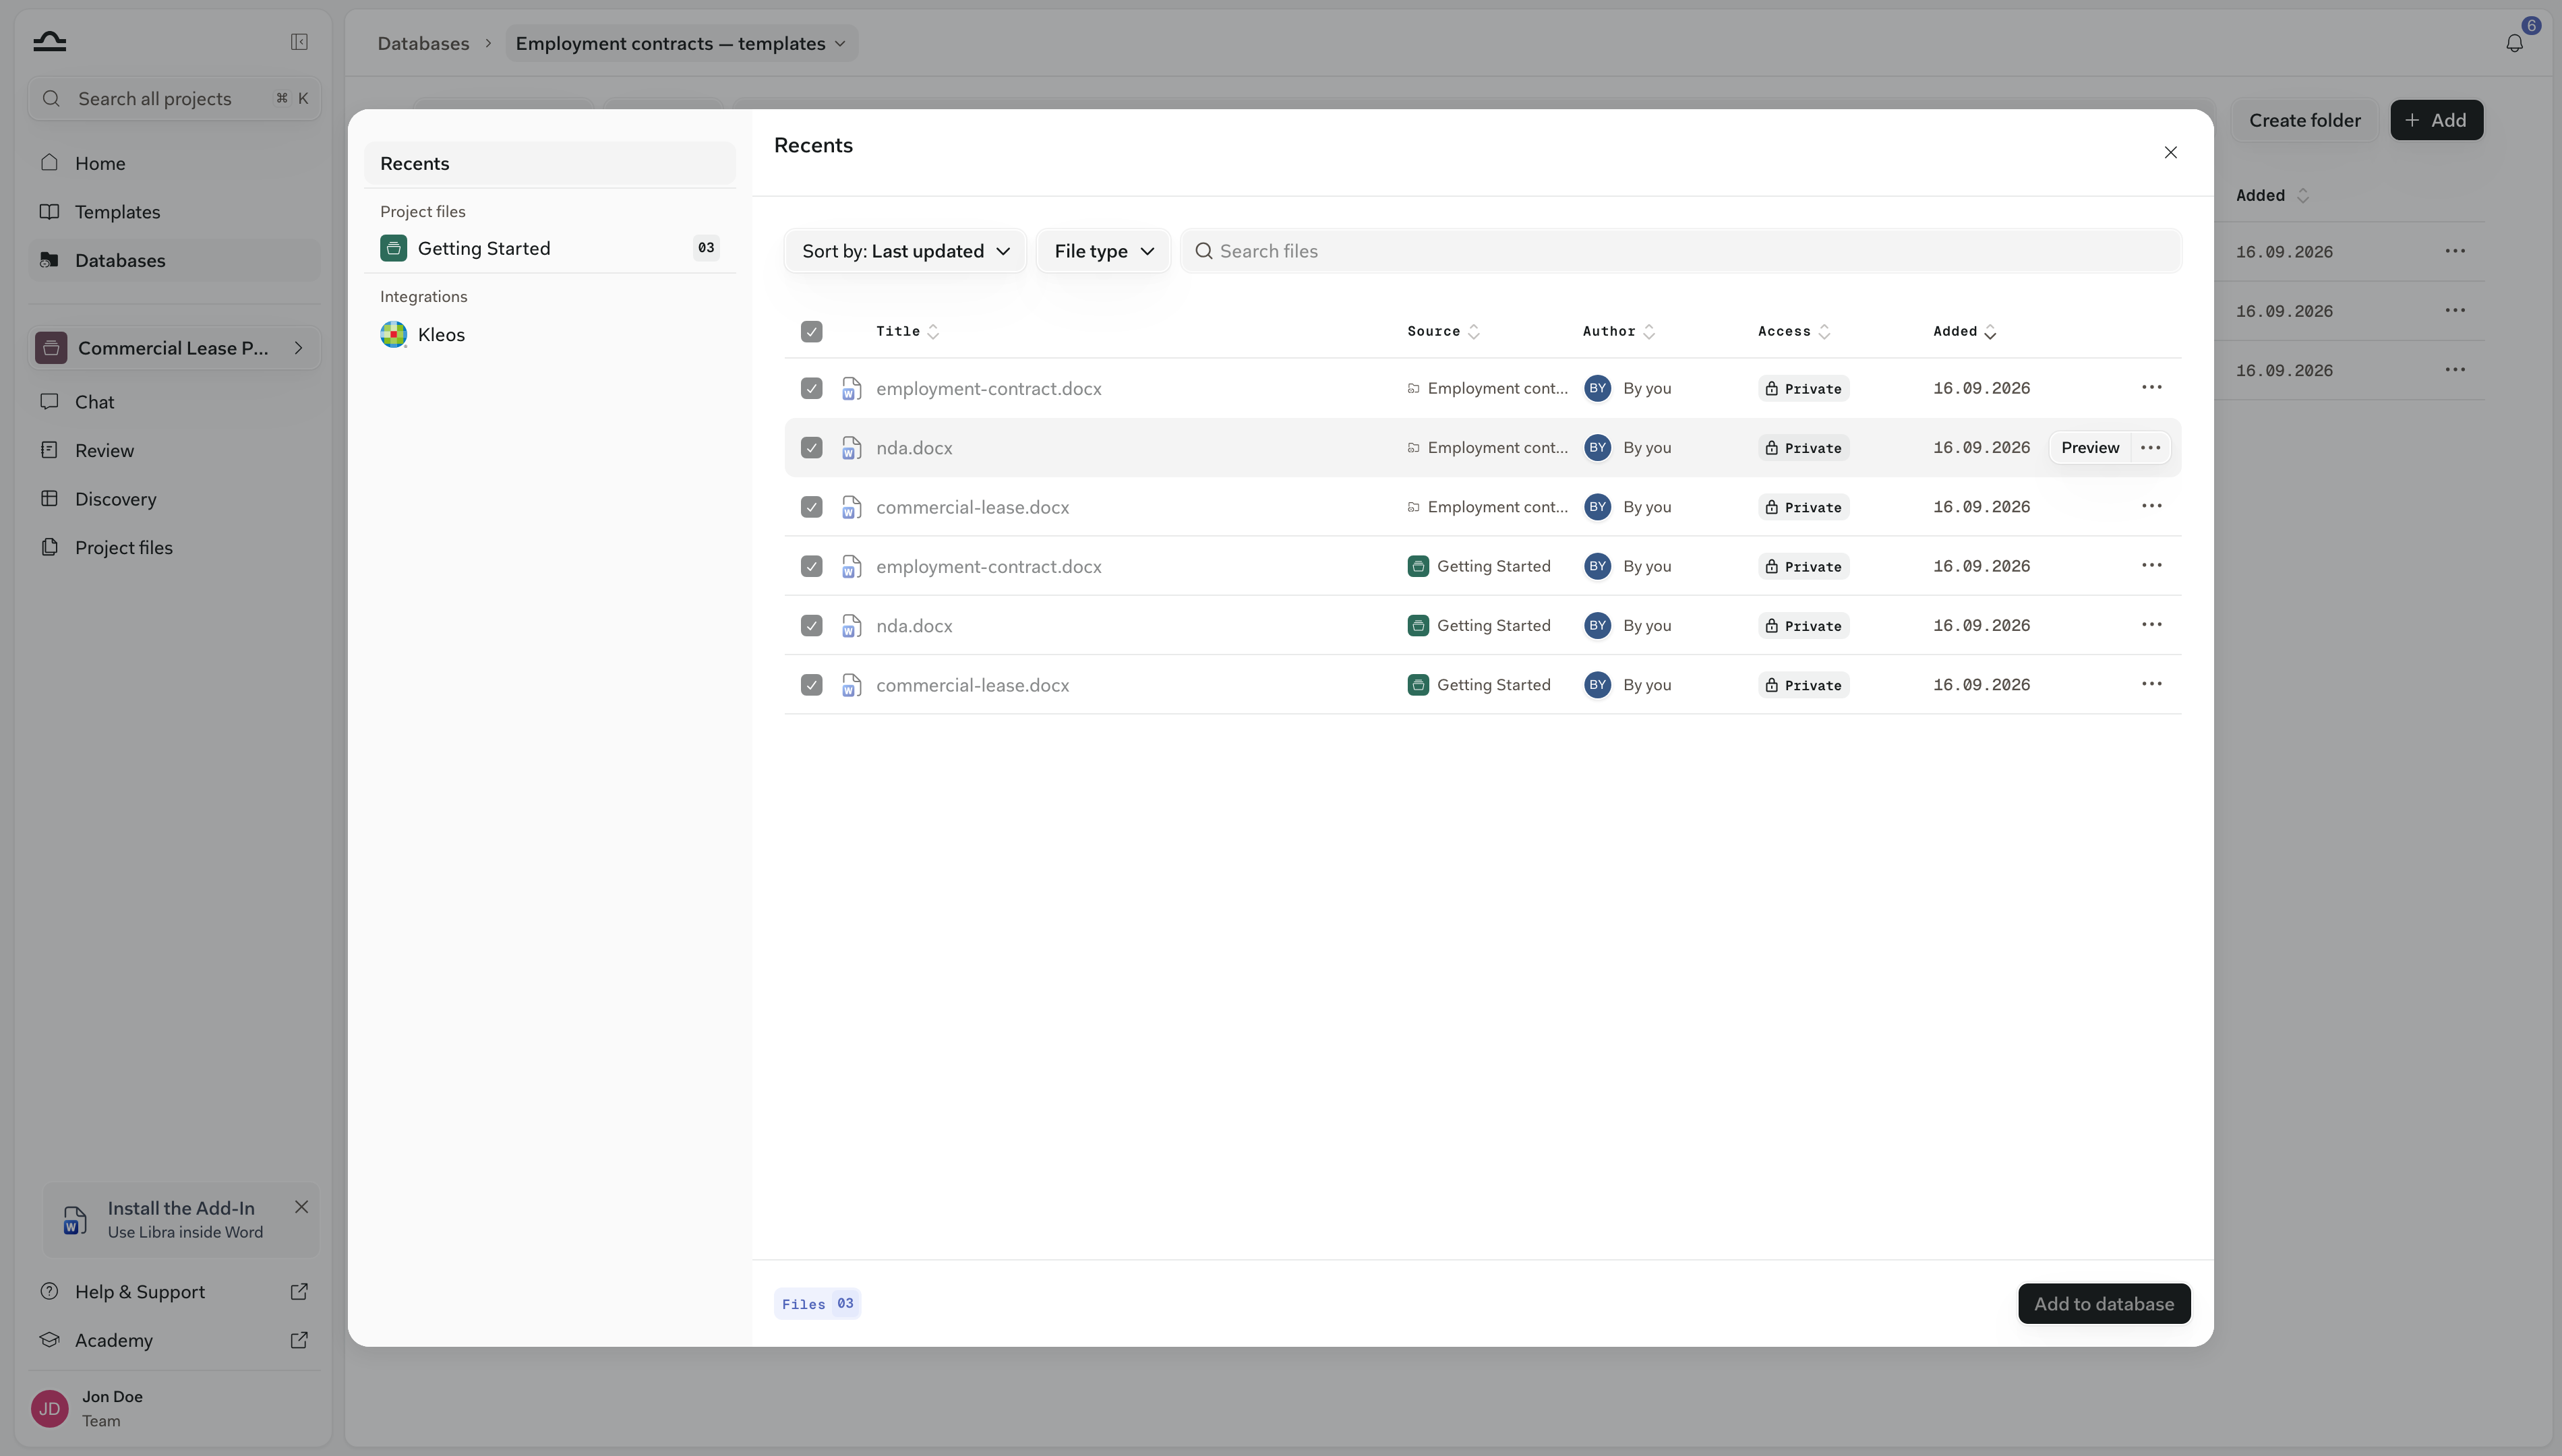The image size is (2562, 1456).
Task: Select Recents in dialog sidebar
Action: click(x=550, y=163)
